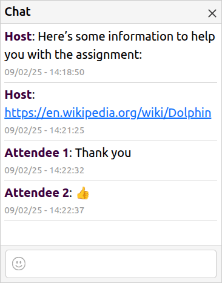Open the emoji picker smiley icon
This screenshot has height=283, width=222.
tap(19, 264)
